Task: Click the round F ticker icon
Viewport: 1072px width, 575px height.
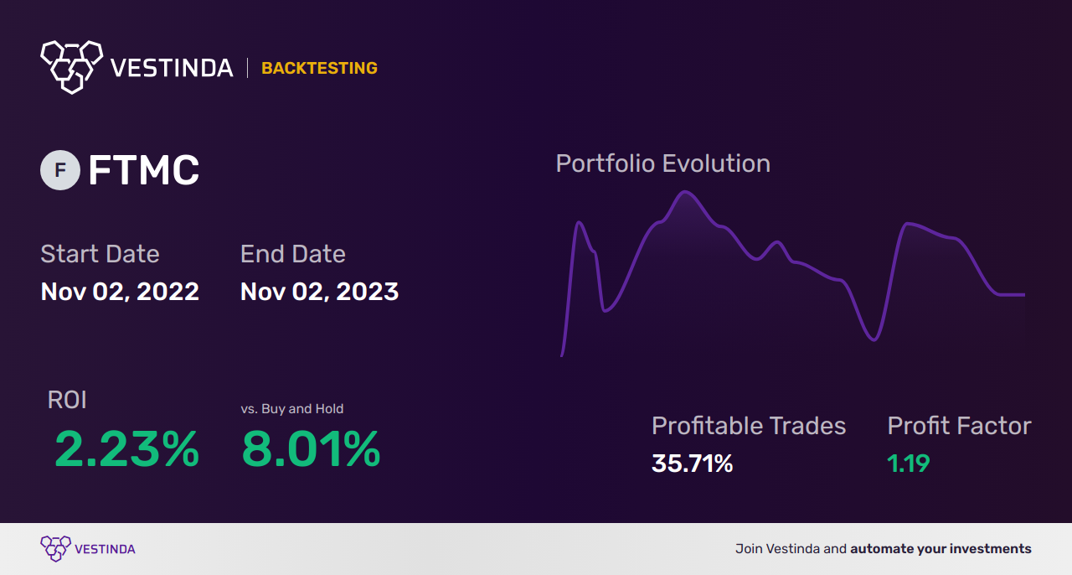Action: tap(60, 170)
